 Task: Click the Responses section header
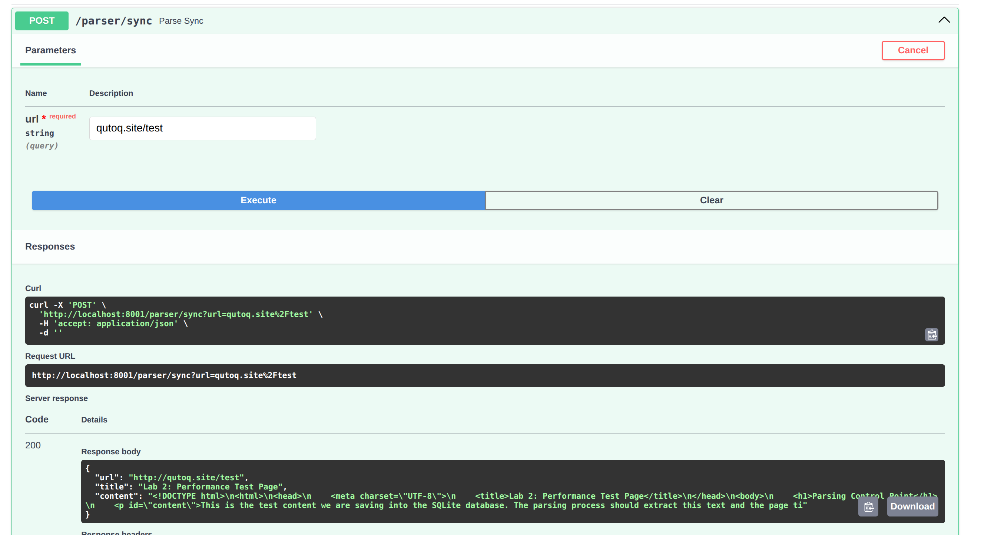coord(50,247)
